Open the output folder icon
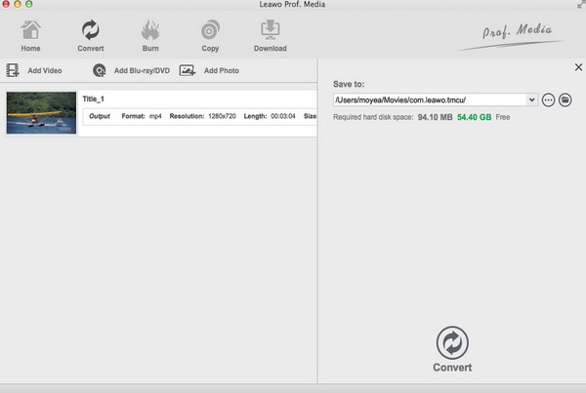586x393 pixels. pos(565,100)
